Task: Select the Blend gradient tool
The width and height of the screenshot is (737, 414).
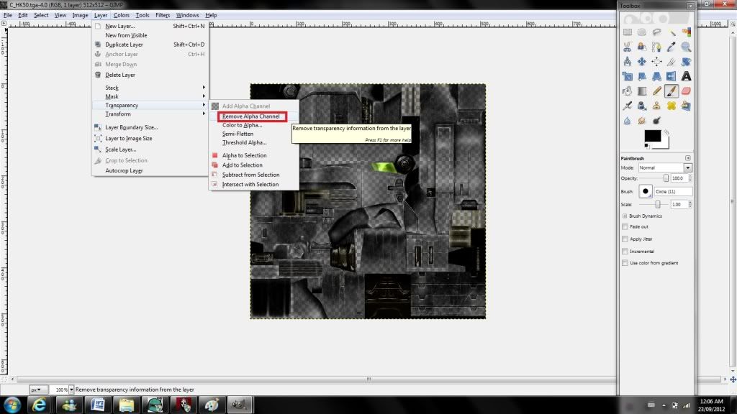Action: pyautogui.click(x=641, y=91)
